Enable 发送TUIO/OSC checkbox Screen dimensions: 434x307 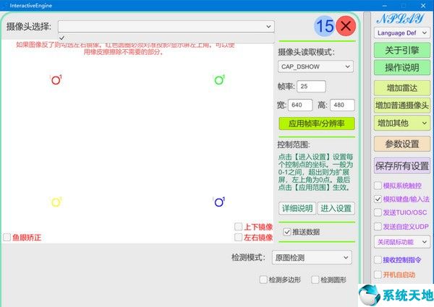click(378, 212)
